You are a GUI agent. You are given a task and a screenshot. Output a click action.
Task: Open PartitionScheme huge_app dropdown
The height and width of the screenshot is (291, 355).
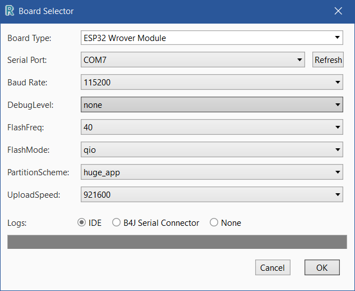pos(211,172)
